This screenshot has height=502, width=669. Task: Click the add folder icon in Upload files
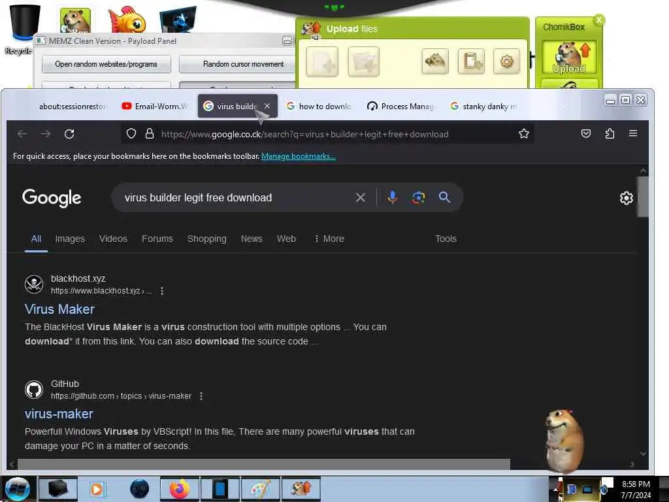(x=363, y=61)
